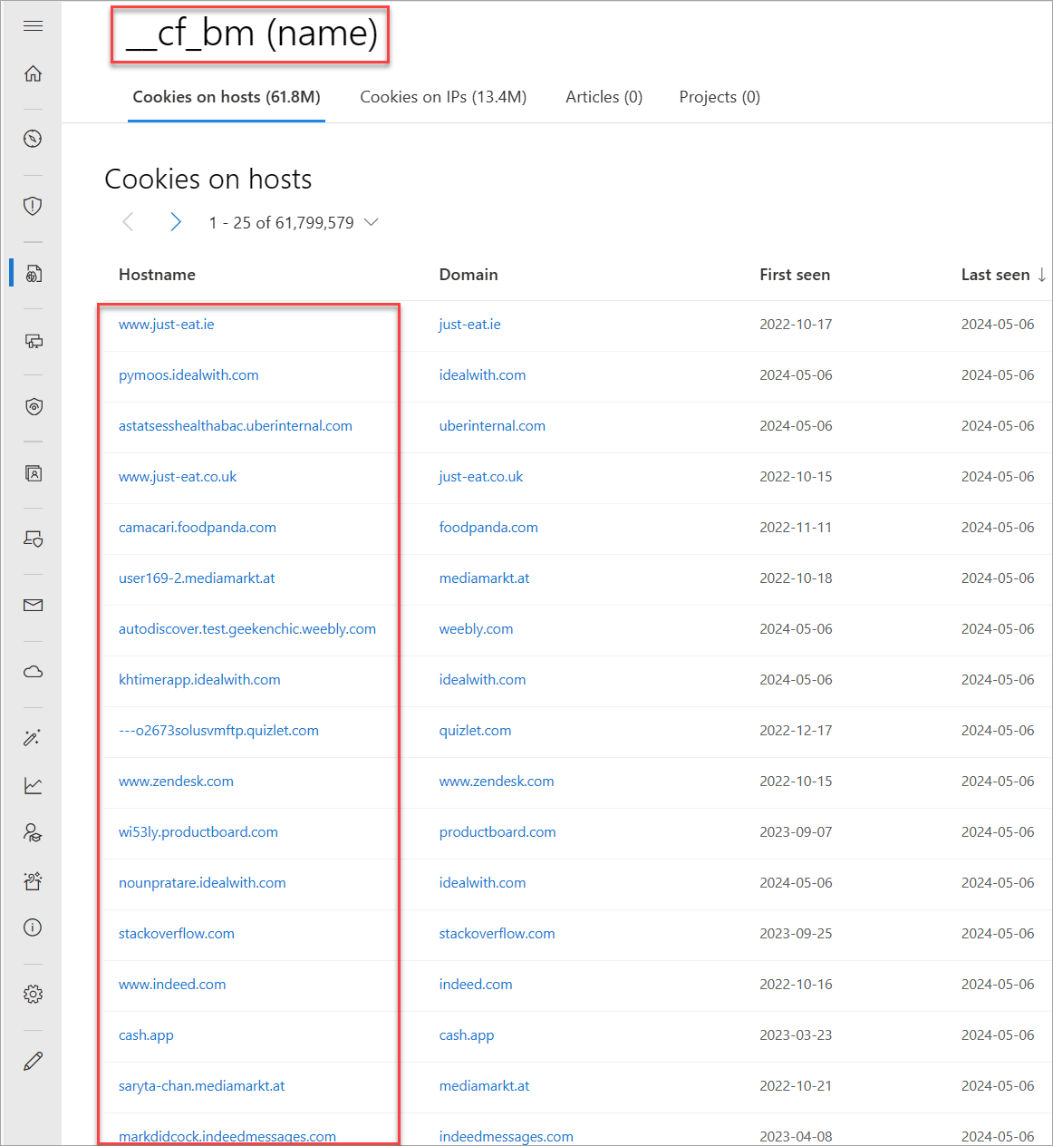Screen dimensions: 1053x1146
Task: Open the shield alert Investigation icon
Action: (x=33, y=206)
